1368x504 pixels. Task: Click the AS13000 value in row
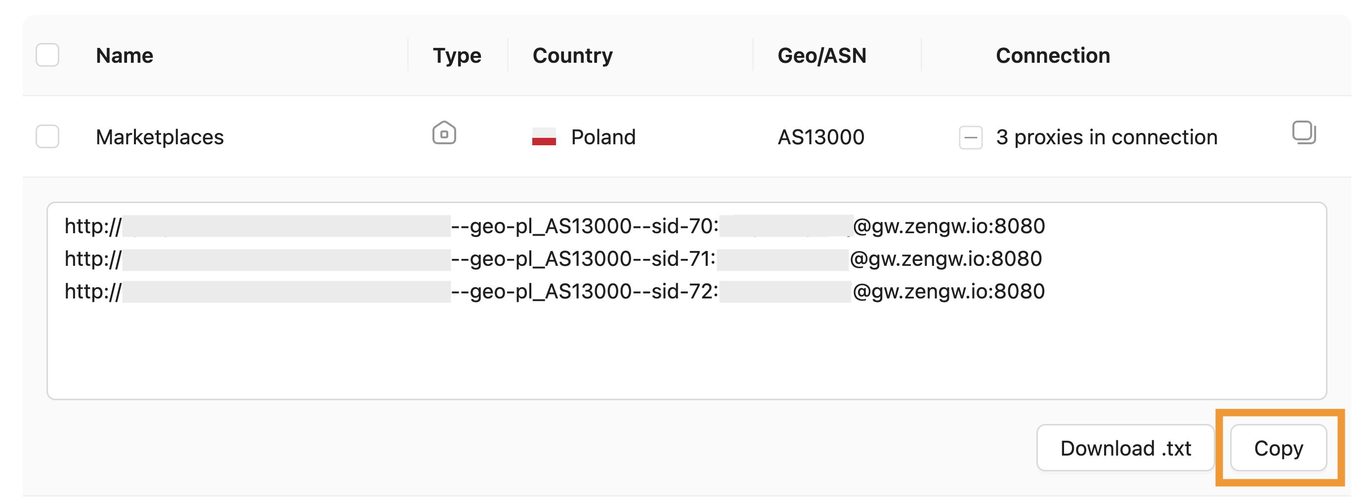[821, 137]
